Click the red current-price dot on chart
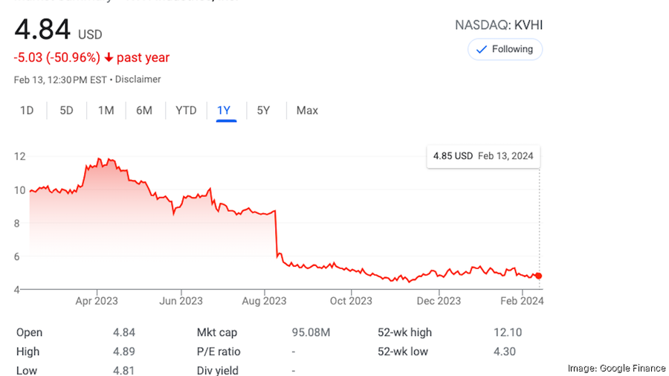 [x=539, y=276]
